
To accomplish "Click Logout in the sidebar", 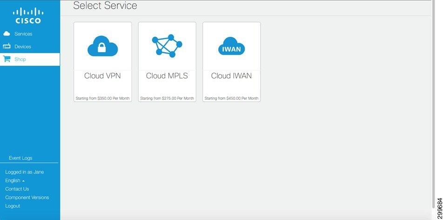I will click(13, 206).
